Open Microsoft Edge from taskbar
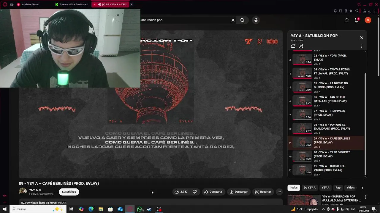The height and width of the screenshot is (213, 380). [91, 209]
